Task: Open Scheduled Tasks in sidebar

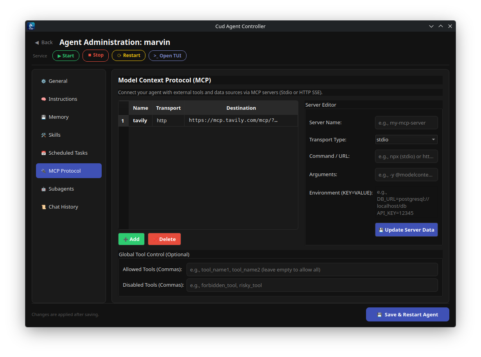Action: tap(69, 153)
